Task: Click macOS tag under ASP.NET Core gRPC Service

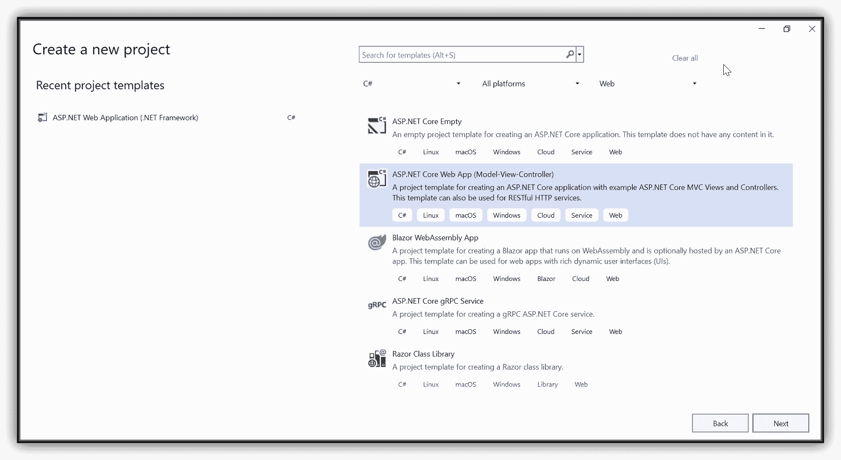Action: [466, 332]
